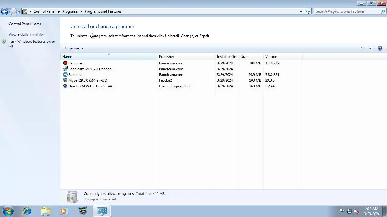
Task: Open the Organize dropdown menu
Action: pos(74,48)
